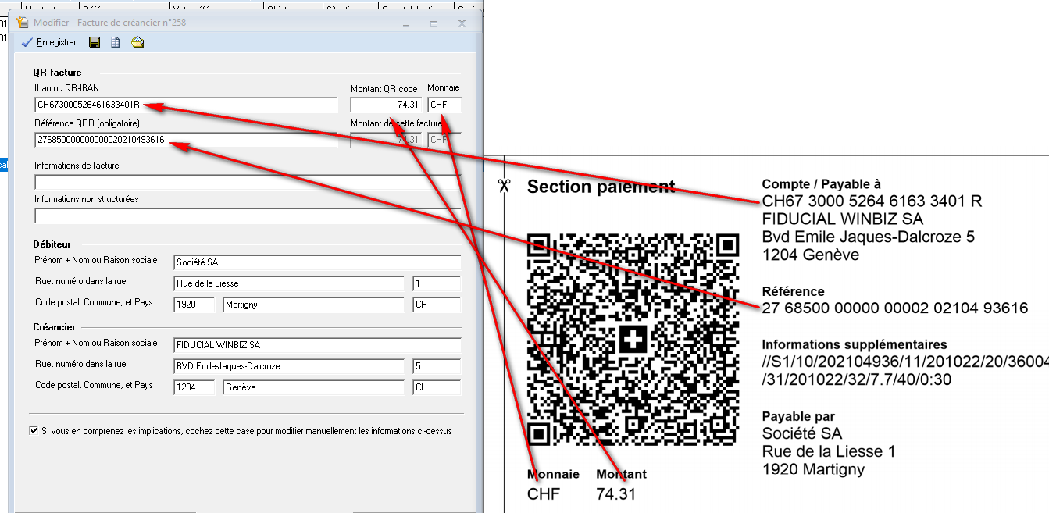Click debtor name field 'Société SA'
This screenshot has width=1049, height=513.
pos(317,262)
